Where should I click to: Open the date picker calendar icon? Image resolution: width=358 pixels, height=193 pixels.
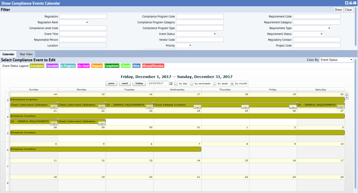pos(171,83)
